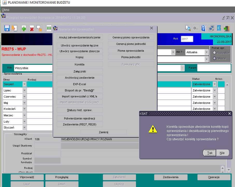Expand the Lipiec period dropdown

pyautogui.click(x=24, y=90)
